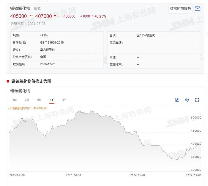Select the 6M time range
The image size is (208, 186).
[x=39, y=100]
